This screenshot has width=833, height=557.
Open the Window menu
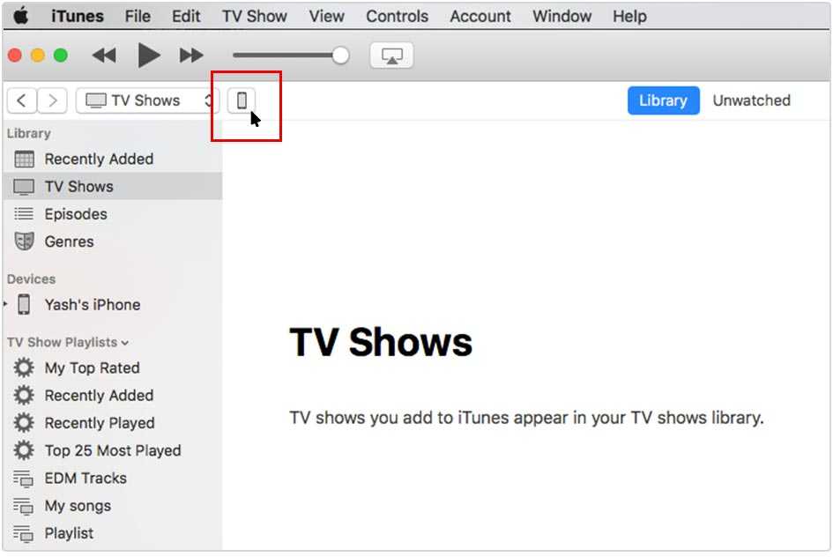tap(562, 16)
